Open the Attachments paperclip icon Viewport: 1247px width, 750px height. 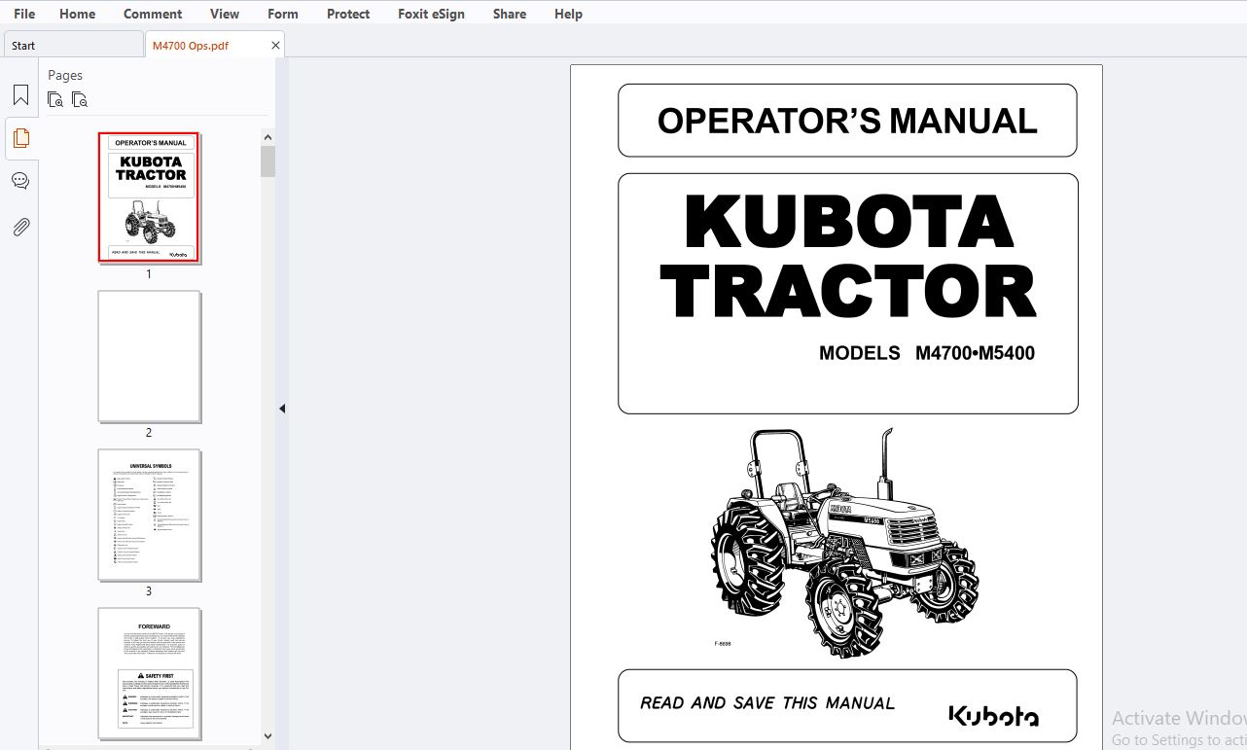coord(20,228)
